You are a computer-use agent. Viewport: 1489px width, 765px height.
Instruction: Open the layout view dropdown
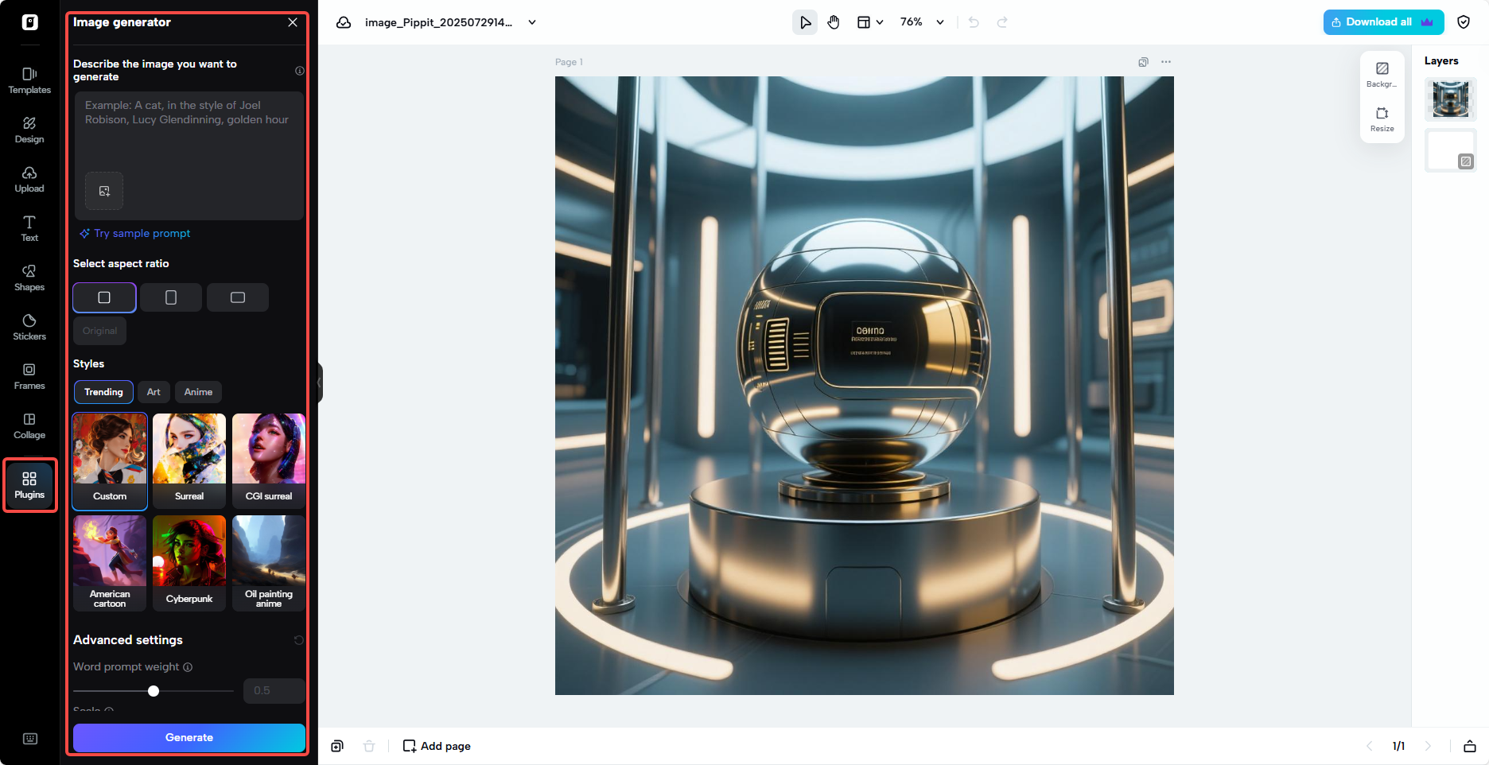tap(870, 22)
